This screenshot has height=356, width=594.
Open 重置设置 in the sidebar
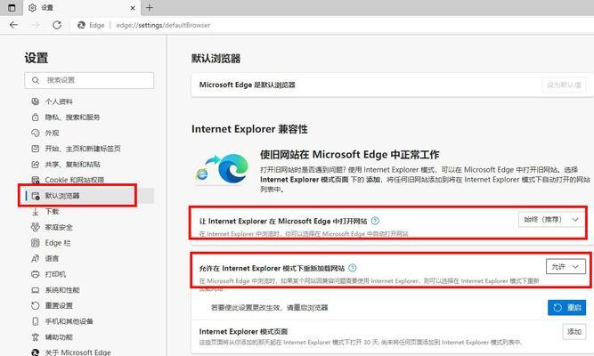click(x=59, y=305)
